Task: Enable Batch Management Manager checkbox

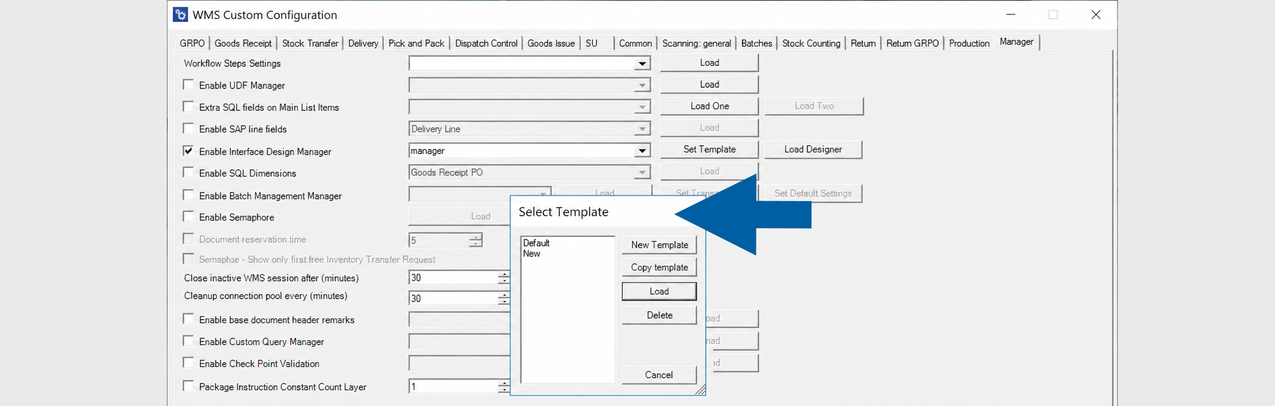Action: click(188, 195)
